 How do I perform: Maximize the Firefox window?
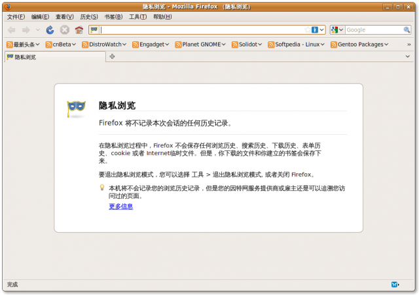tap(398, 7)
